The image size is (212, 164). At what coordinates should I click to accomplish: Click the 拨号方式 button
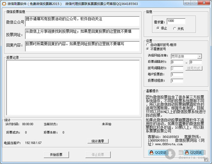194,68
